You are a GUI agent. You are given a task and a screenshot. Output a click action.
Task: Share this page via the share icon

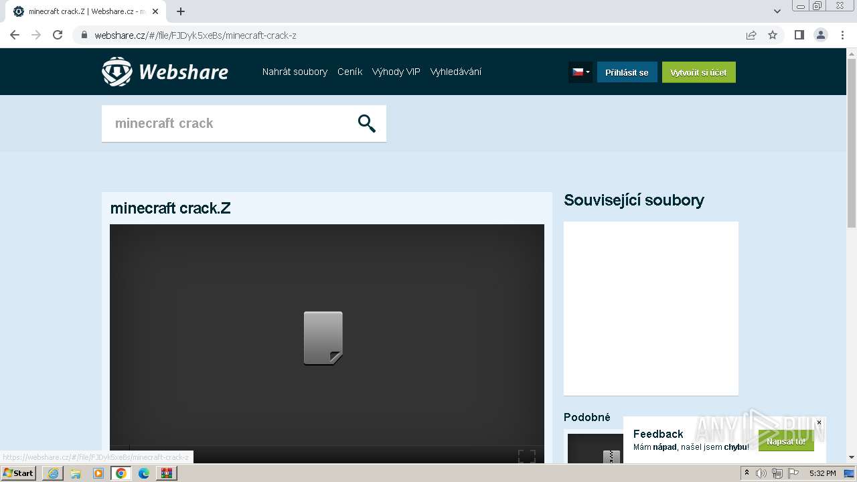[x=751, y=35]
